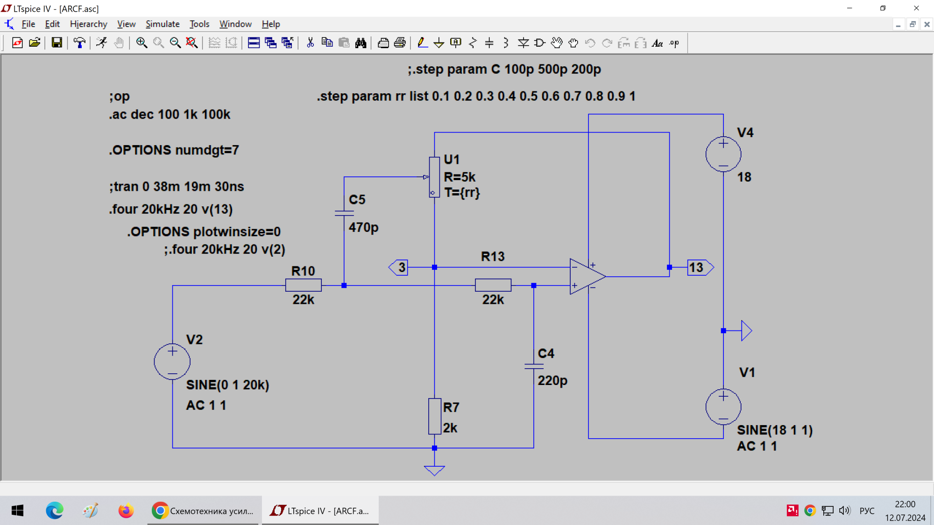Save schematic with floppy disk icon
934x525 pixels.
(57, 43)
